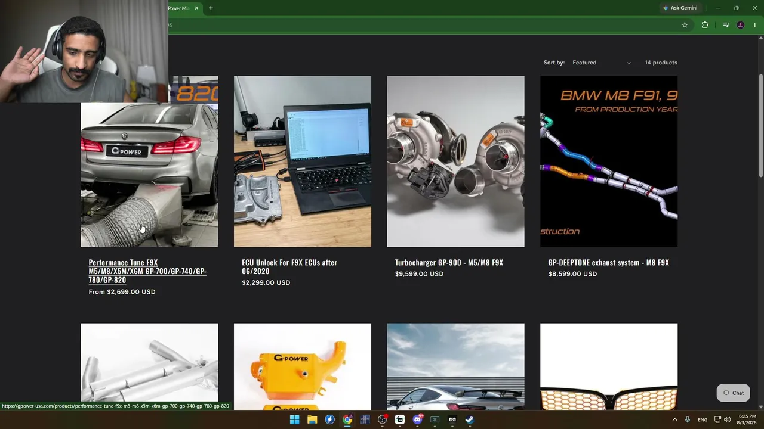
Task: Click the laptop ECU unlock product image
Action: point(303,161)
